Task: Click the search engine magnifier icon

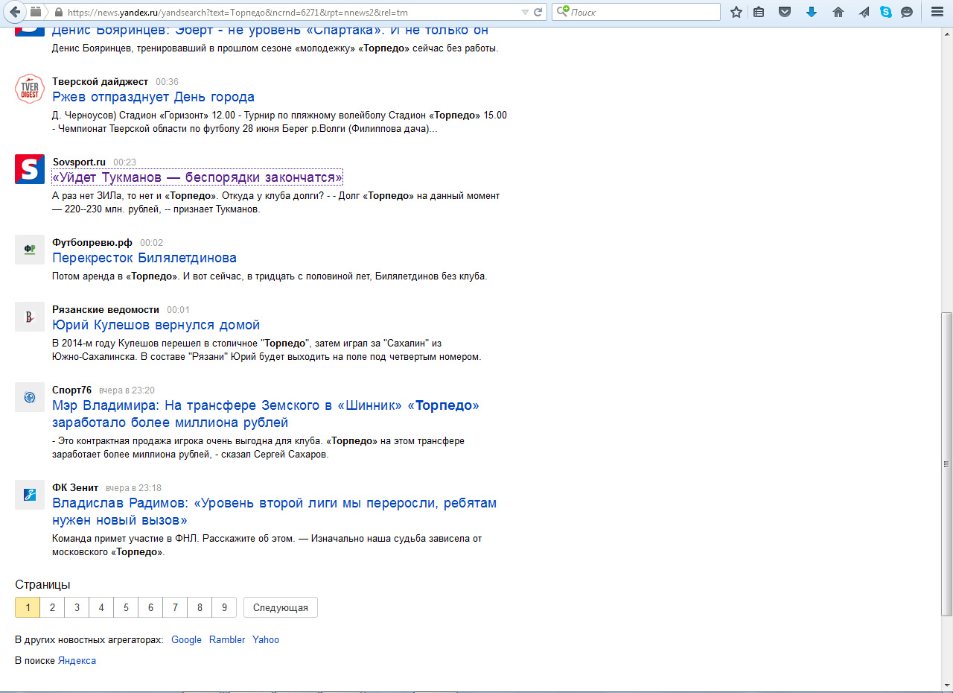Action: (563, 12)
